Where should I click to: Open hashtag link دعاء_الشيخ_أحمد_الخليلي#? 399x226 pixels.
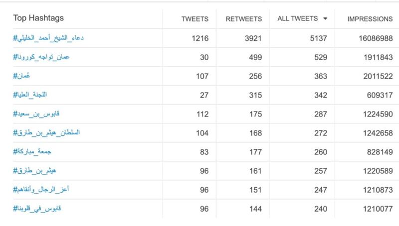(x=48, y=38)
